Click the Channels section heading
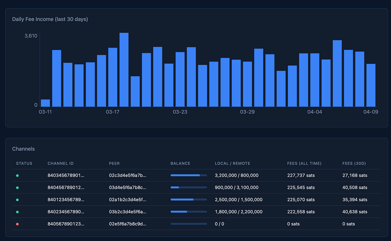 23,149
